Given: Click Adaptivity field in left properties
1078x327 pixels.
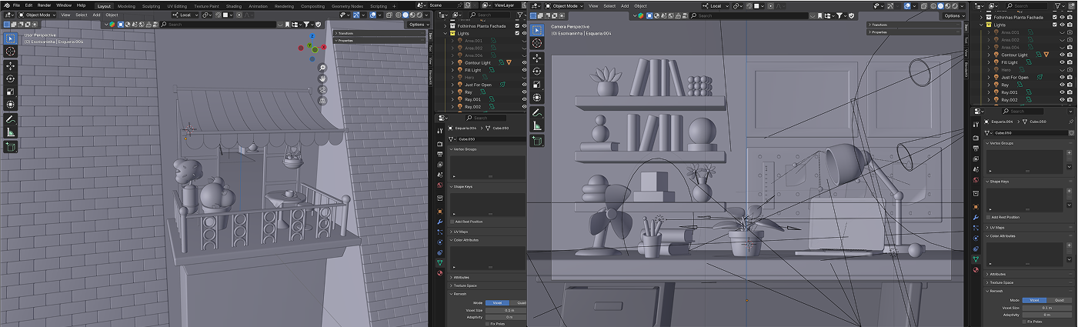Looking at the screenshot, I should coord(506,316).
